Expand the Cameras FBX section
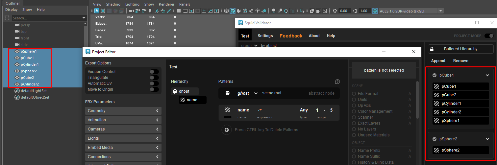Viewport: 497px width, 165px height. click(123, 129)
